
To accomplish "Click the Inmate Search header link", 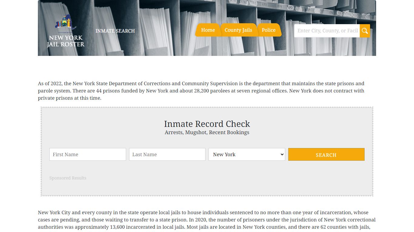I will click(x=115, y=31).
